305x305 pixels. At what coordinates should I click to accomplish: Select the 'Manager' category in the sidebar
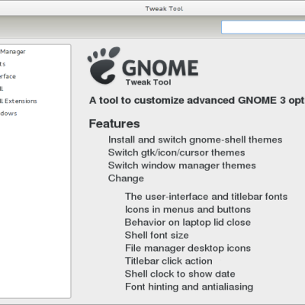pos(13,52)
